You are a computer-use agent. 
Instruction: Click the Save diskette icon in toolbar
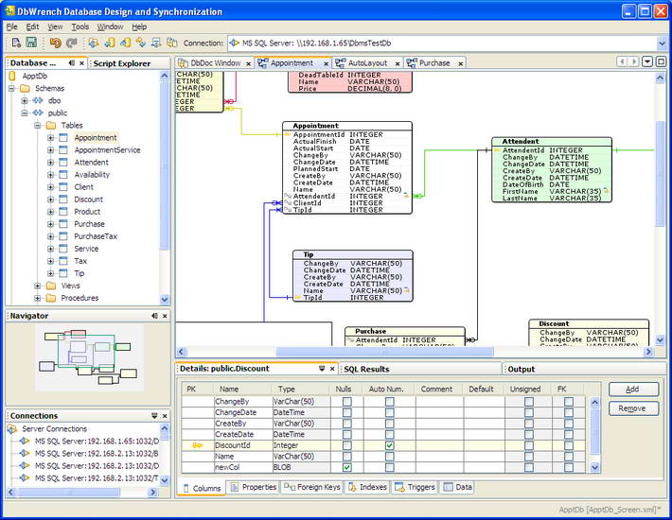pyautogui.click(x=31, y=43)
